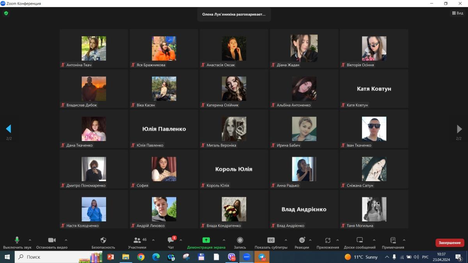The image size is (468, 263).
Task: Open the Security (Безопасность) shield icon
Action: tap(103, 240)
